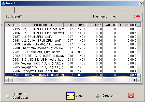The width and height of the screenshot is (145, 102).
Task: Click horizontal scrollbar left arrow
Action: click(x=7, y=80)
